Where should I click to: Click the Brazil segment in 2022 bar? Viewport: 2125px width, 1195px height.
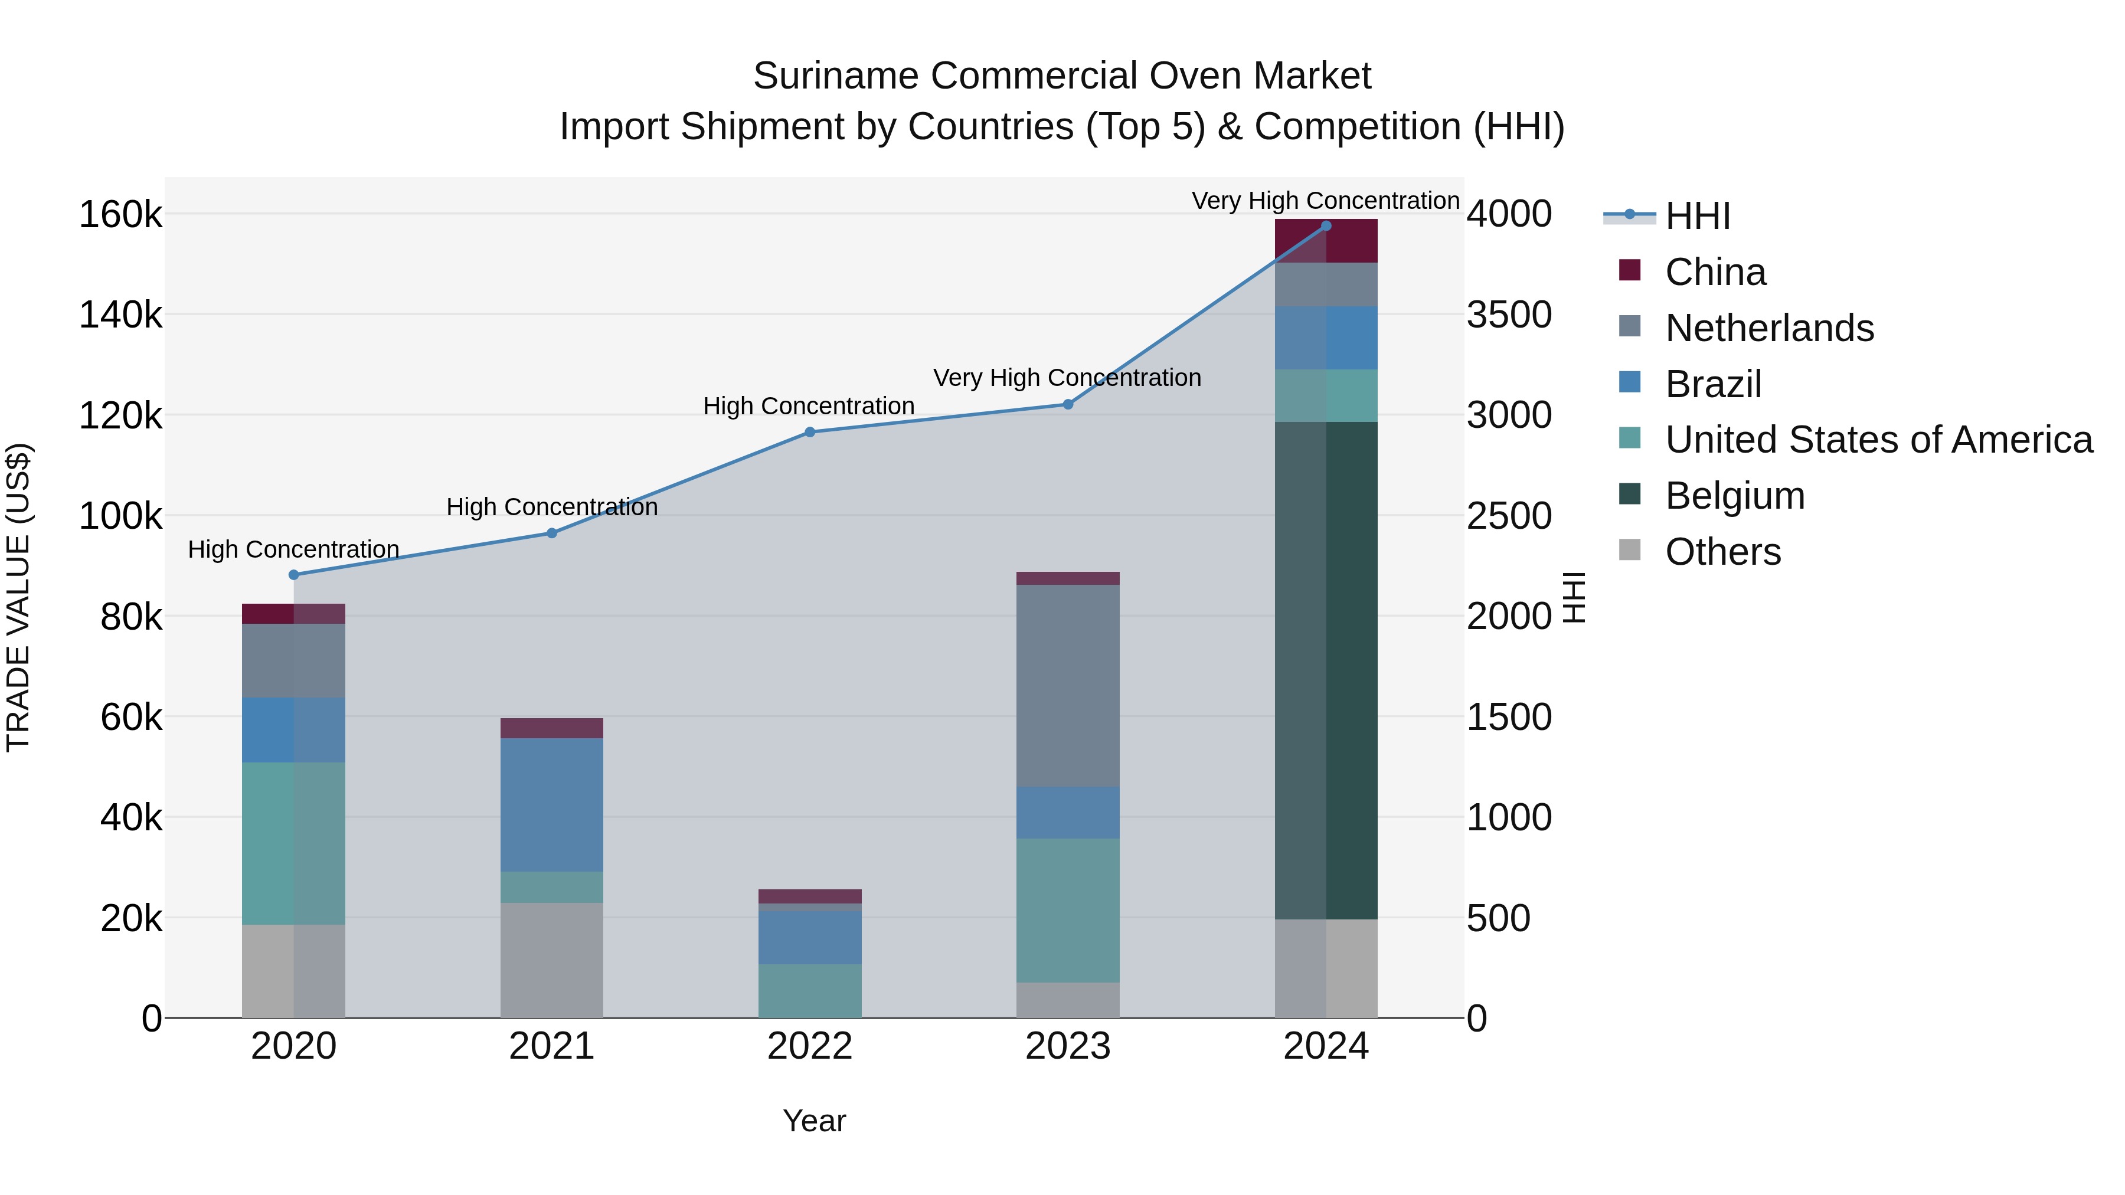[x=810, y=938]
